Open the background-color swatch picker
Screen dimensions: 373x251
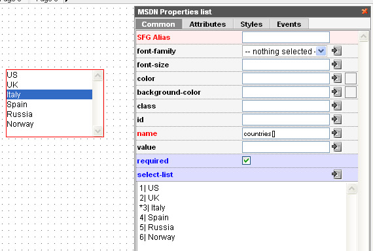(351, 92)
